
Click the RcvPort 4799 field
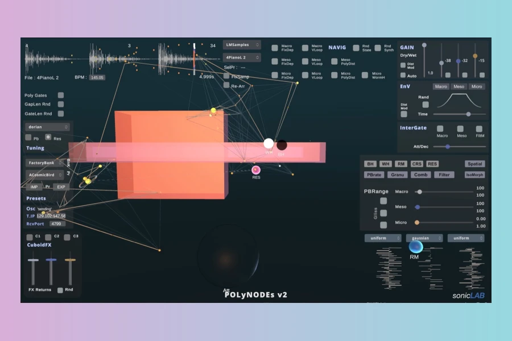(x=57, y=224)
